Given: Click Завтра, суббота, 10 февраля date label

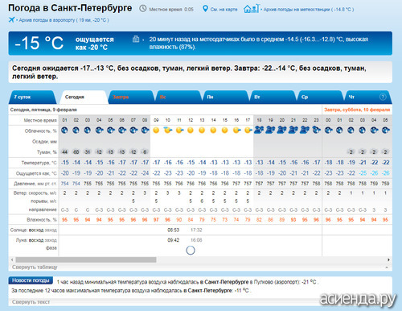Looking at the screenshot, I should click(x=357, y=110).
